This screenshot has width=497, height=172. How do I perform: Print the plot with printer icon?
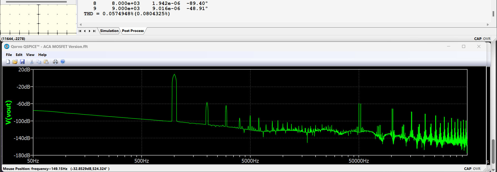click(55, 62)
